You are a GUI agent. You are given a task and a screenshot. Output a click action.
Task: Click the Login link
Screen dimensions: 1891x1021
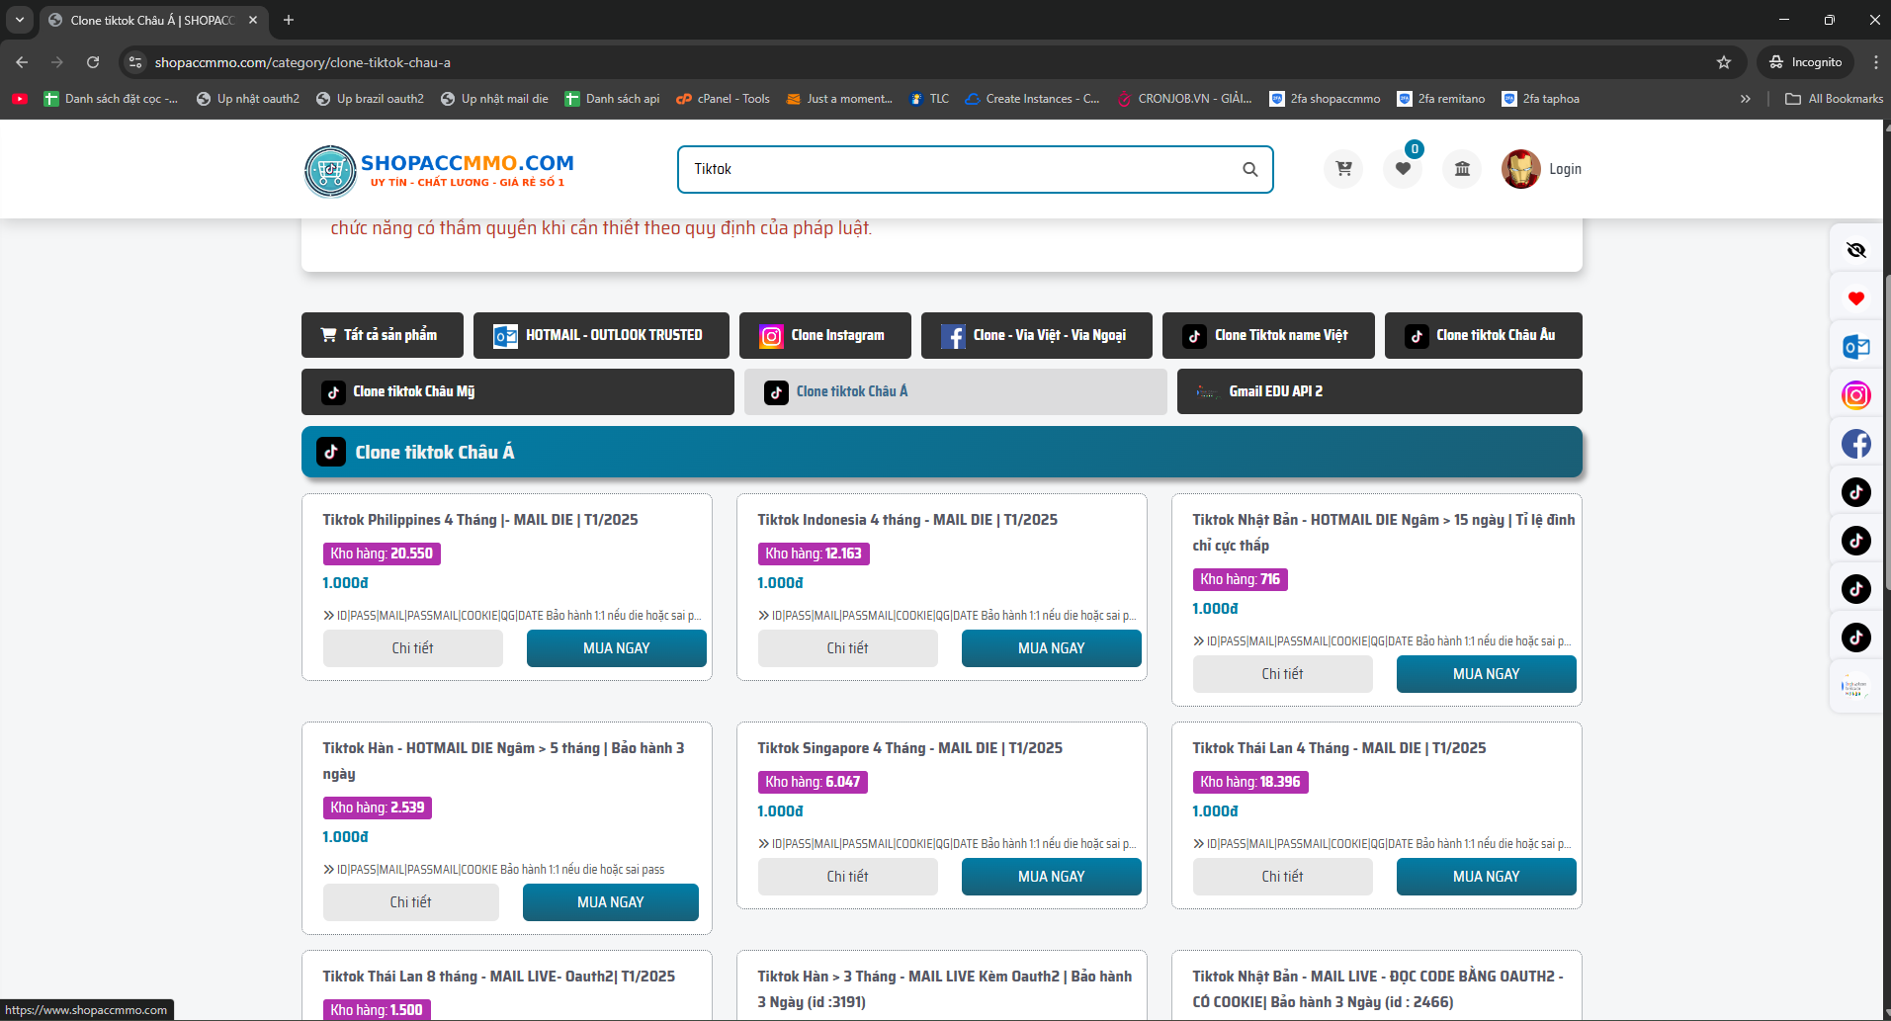pos(1565,169)
